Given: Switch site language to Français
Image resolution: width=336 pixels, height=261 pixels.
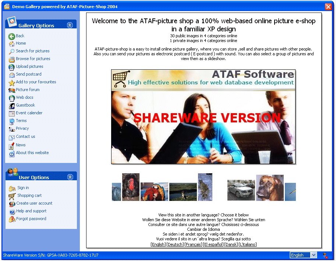Looking at the screenshot, I should click(x=193, y=244).
